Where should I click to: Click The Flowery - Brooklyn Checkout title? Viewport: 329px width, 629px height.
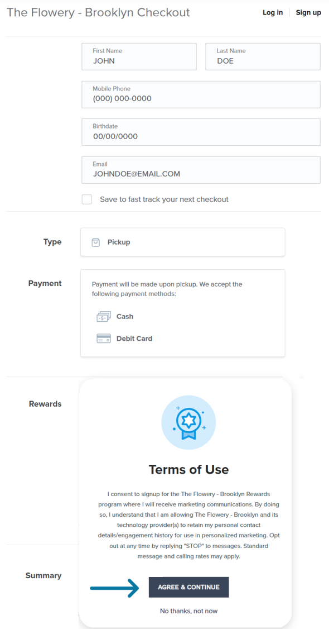click(99, 12)
